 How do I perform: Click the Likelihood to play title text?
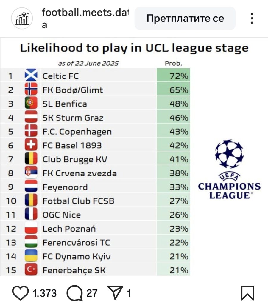tap(134, 48)
